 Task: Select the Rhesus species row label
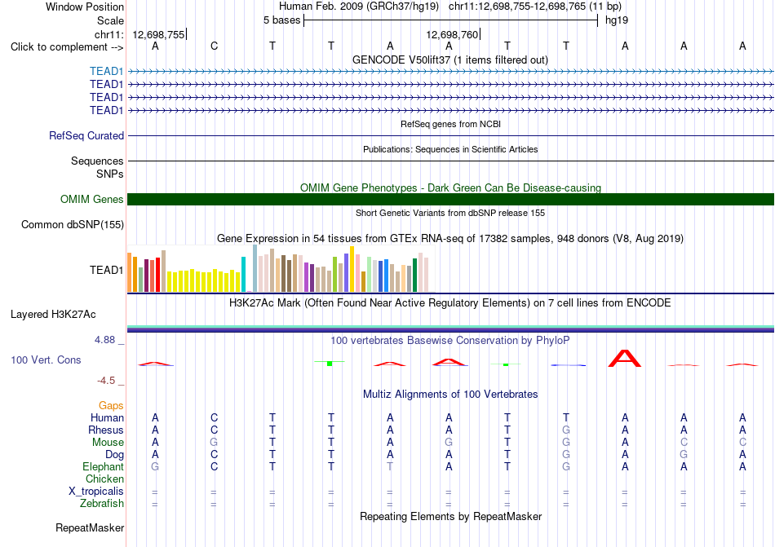[x=106, y=430]
